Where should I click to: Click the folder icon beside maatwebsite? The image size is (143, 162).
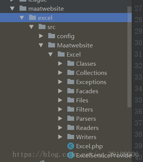point(23,8)
